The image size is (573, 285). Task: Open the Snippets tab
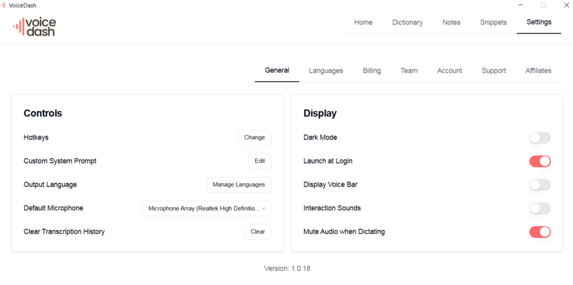pyautogui.click(x=494, y=22)
